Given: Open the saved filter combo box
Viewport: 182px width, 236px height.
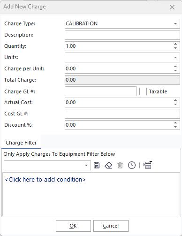Looking at the screenshot, I should tap(47, 165).
